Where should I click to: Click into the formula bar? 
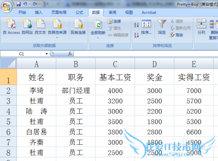pyautogui.click(x=146, y=54)
